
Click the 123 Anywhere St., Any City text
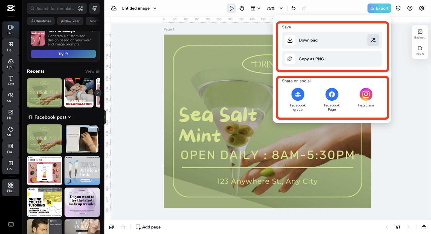[267, 181]
